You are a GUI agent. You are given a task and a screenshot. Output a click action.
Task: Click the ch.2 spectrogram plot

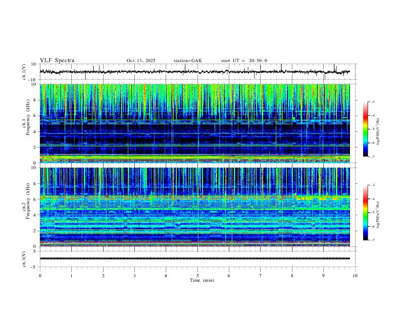(195, 207)
